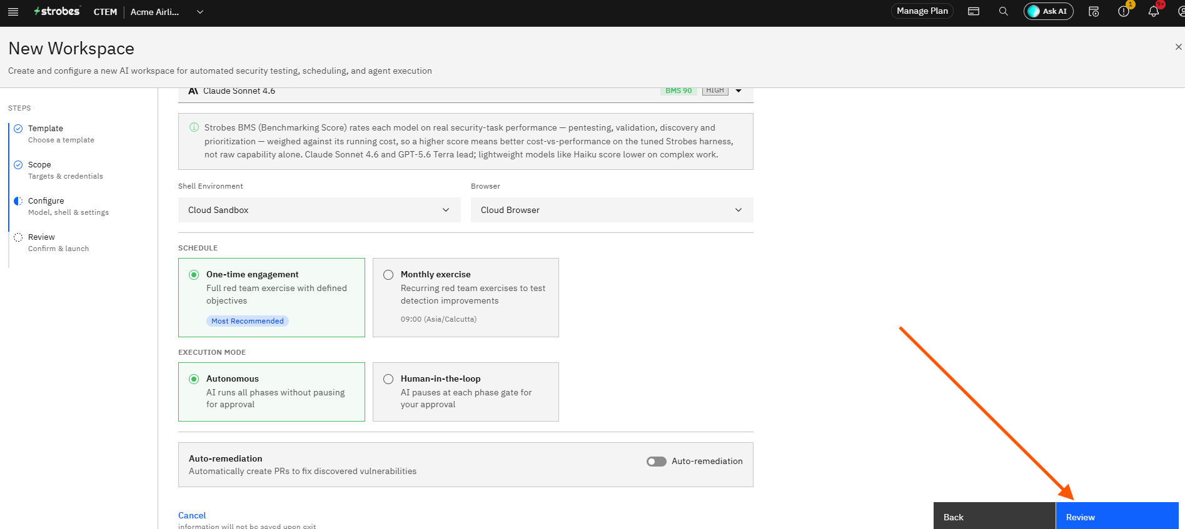Click the Scope step check icon
The image size is (1185, 529).
[x=18, y=165]
